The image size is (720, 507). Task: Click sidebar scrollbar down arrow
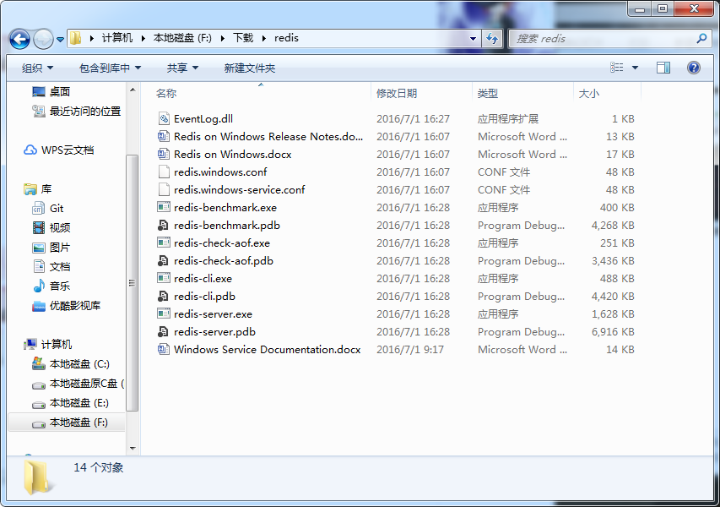pyautogui.click(x=133, y=448)
